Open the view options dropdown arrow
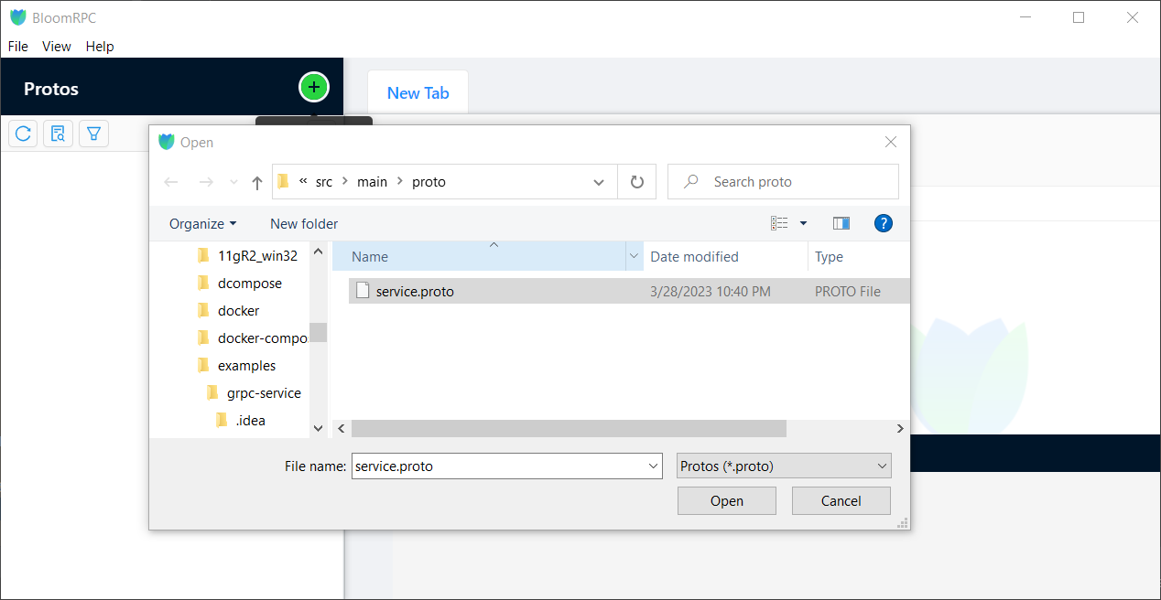The width and height of the screenshot is (1161, 600). click(804, 223)
